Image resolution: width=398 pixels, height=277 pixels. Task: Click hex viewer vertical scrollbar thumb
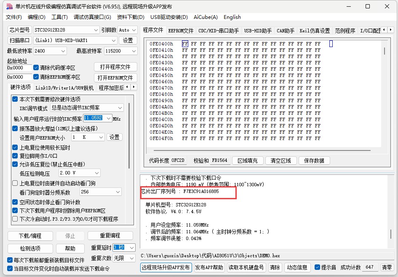point(385,51)
